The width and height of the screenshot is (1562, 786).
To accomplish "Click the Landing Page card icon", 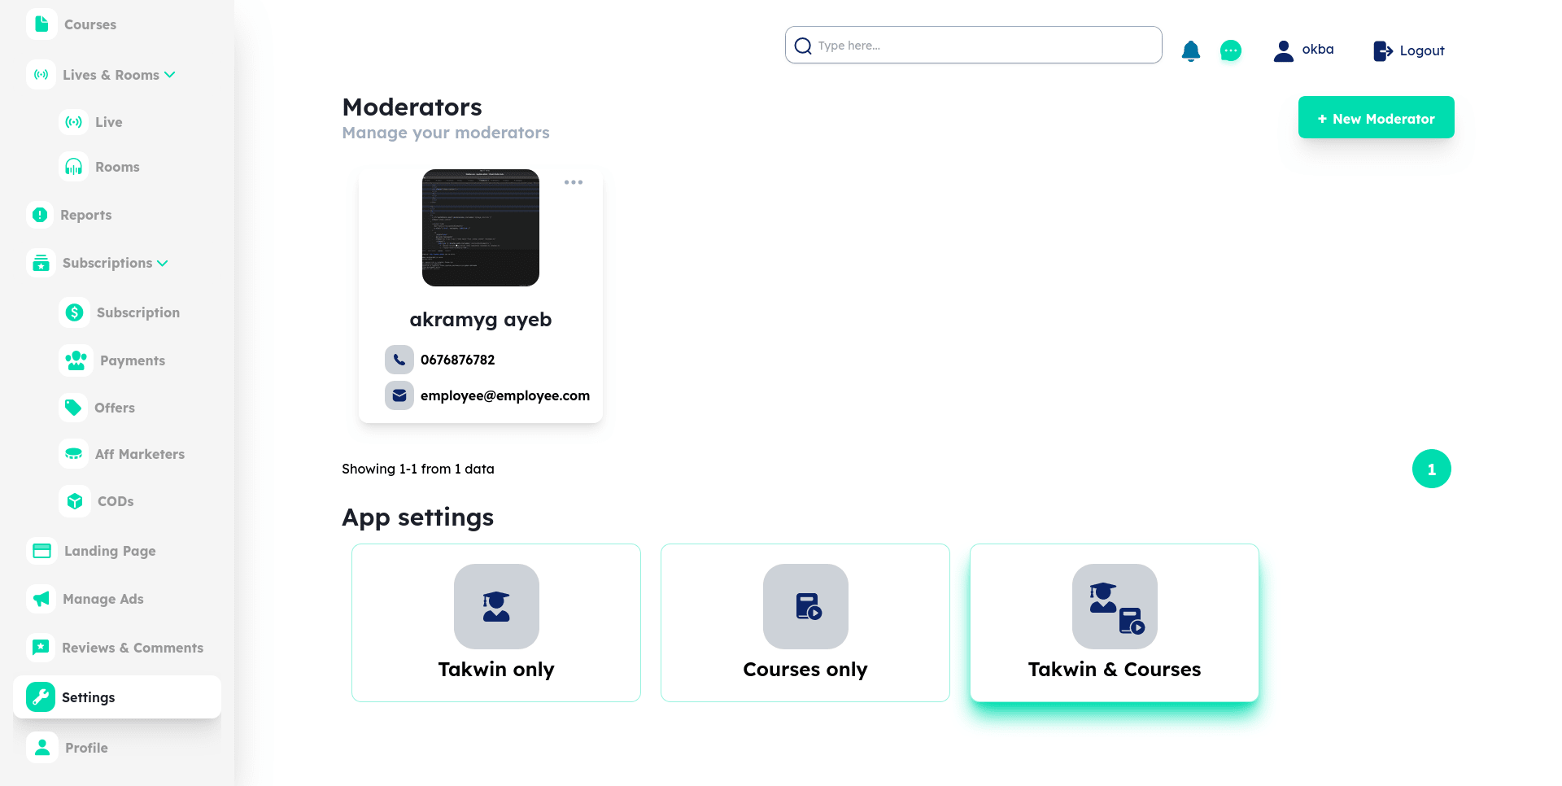I will [x=41, y=551].
